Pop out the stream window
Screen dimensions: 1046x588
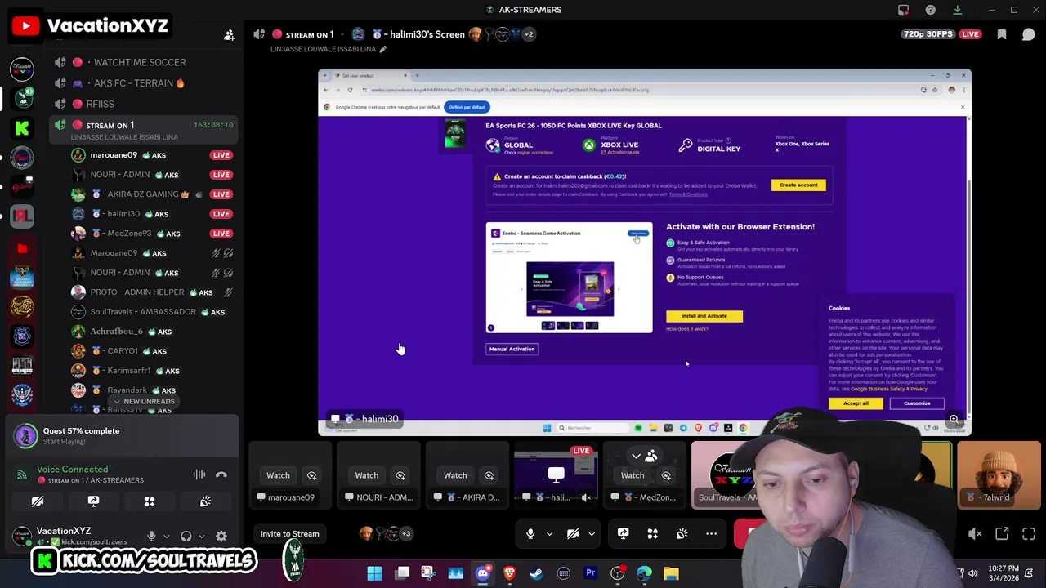coord(1002,534)
